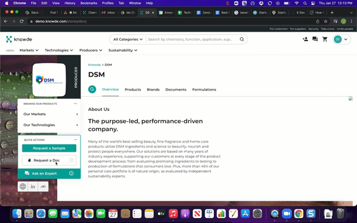357x223 pixels.
Task: Open App Store from the Dock
Action: click(x=245, y=214)
